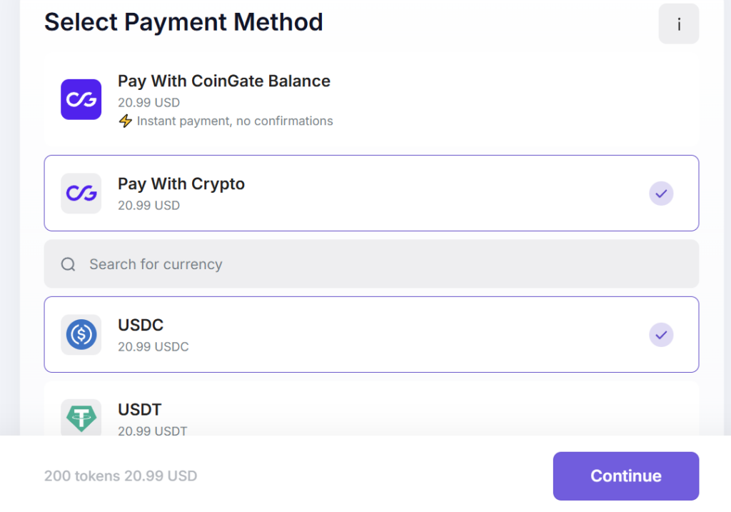
Task: Click the USDC coin icon
Action: coord(81,334)
